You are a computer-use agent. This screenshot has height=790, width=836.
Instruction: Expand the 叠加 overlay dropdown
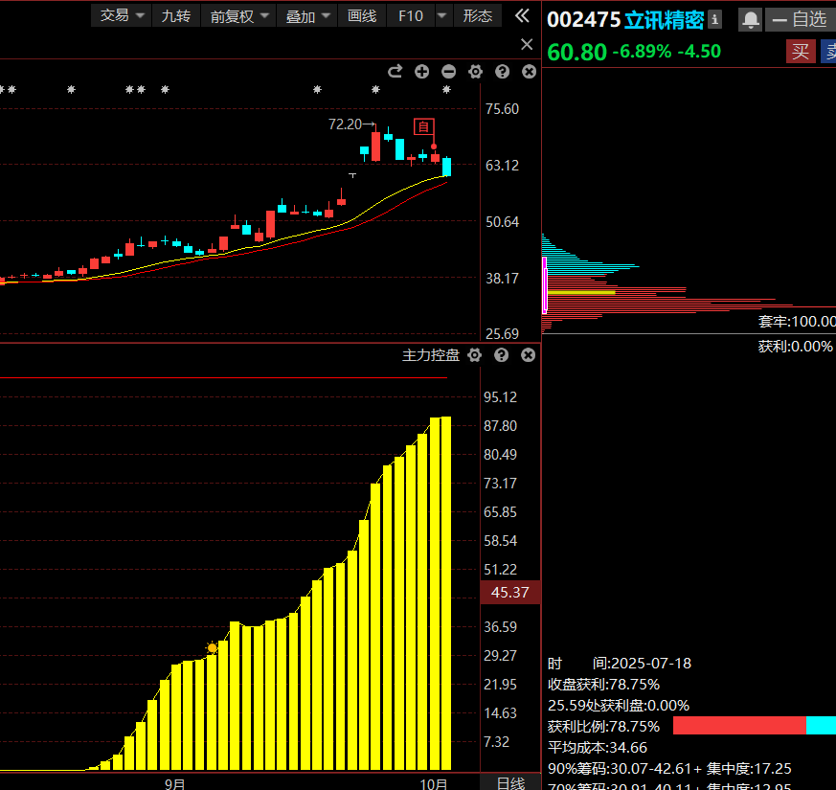click(x=309, y=15)
